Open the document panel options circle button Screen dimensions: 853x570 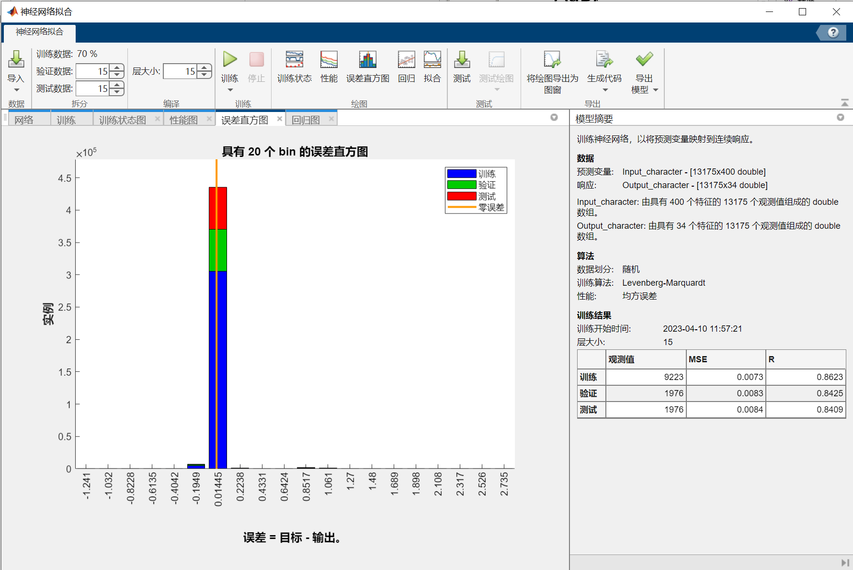(x=554, y=117)
